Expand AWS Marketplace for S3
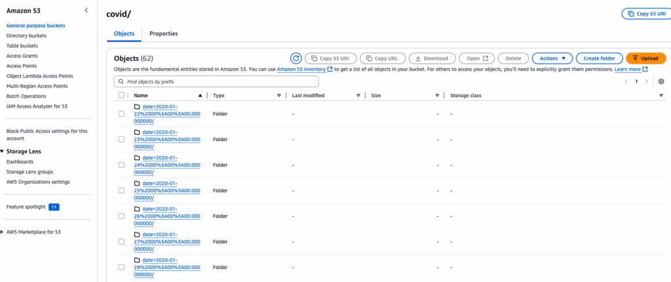Image resolution: width=671 pixels, height=282 pixels. pyautogui.click(x=2, y=232)
